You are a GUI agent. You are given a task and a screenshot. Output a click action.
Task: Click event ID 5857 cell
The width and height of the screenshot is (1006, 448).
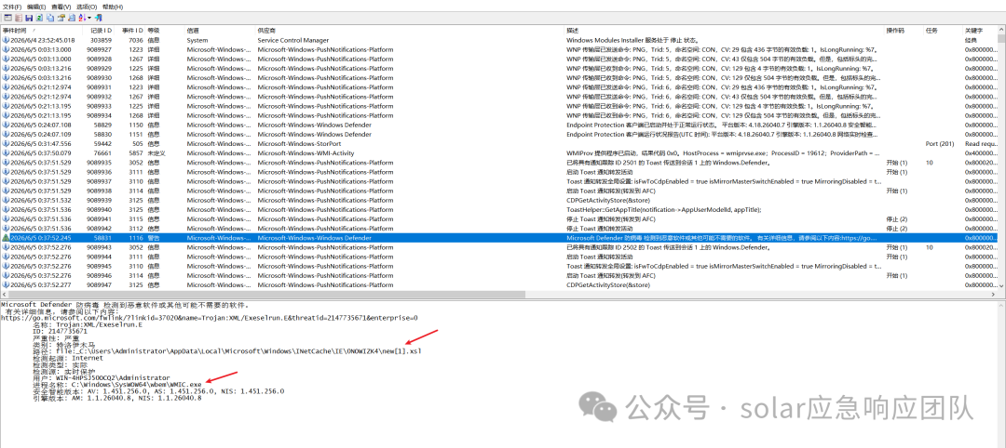point(136,153)
